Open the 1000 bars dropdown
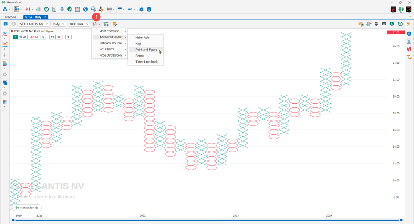The image size is (414, 224). (78, 24)
